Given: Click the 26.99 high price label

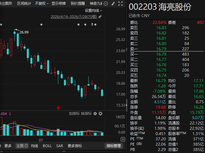Looking at the screenshot, I should (24, 32).
